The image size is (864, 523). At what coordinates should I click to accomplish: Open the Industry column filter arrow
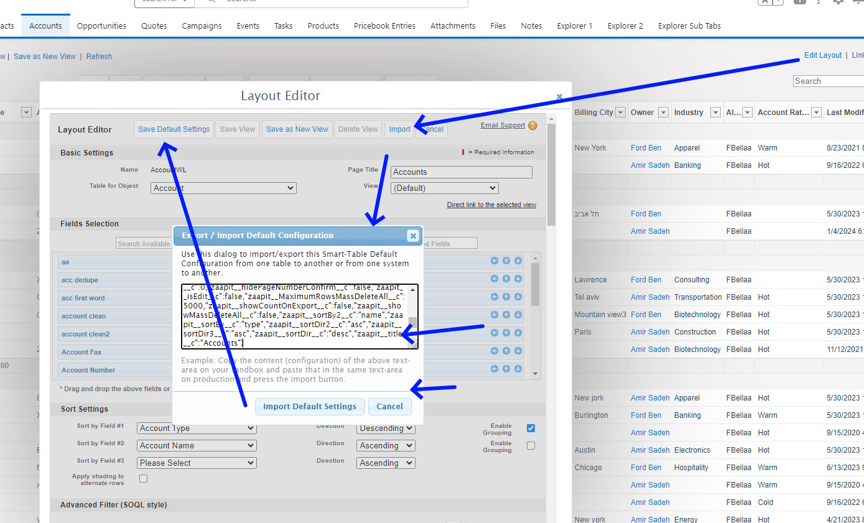tap(715, 113)
